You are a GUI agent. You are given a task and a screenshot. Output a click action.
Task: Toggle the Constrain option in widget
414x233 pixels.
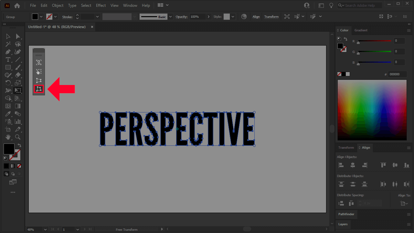tap(39, 63)
